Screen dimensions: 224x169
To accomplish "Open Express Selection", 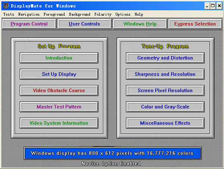I will click(195, 24).
